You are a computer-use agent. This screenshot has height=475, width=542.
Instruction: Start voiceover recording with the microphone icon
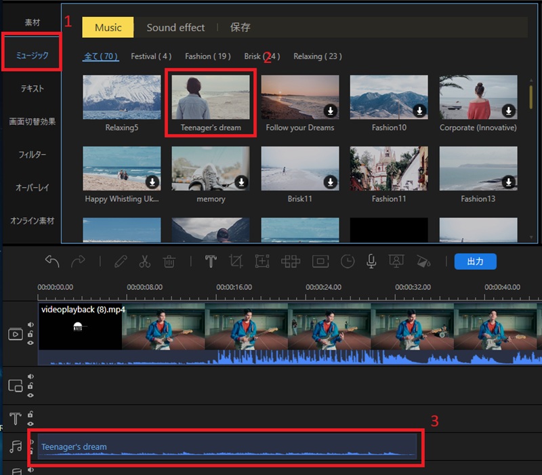click(x=371, y=262)
